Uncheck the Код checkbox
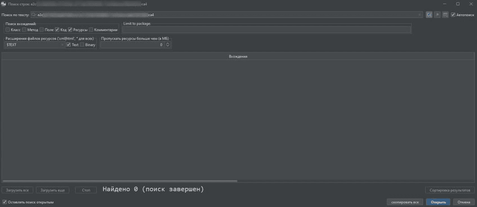The height and width of the screenshot is (207, 477). pos(57,30)
